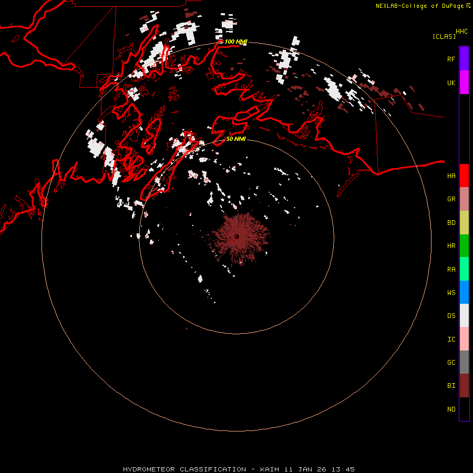This screenshot has height=473, width=473.
Task: Click the radar site center marker
Action: click(236, 237)
